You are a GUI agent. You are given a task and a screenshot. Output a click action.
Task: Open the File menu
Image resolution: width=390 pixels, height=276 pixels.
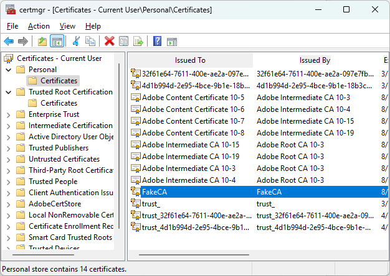coord(12,26)
